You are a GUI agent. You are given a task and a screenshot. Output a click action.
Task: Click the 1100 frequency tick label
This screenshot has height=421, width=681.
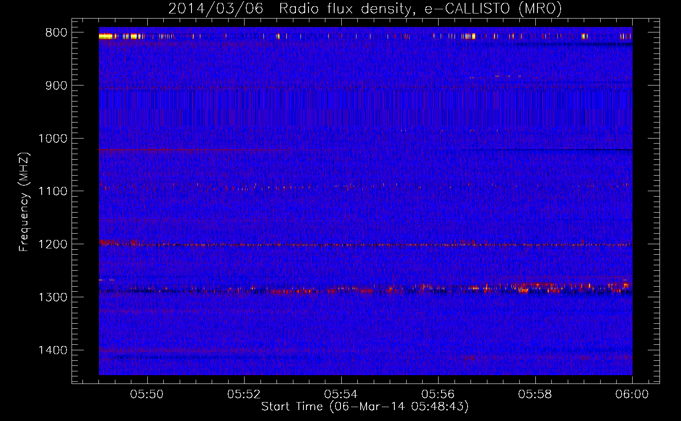[x=53, y=192]
